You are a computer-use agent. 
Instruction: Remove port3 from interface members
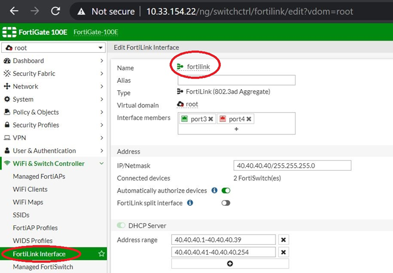211,119
